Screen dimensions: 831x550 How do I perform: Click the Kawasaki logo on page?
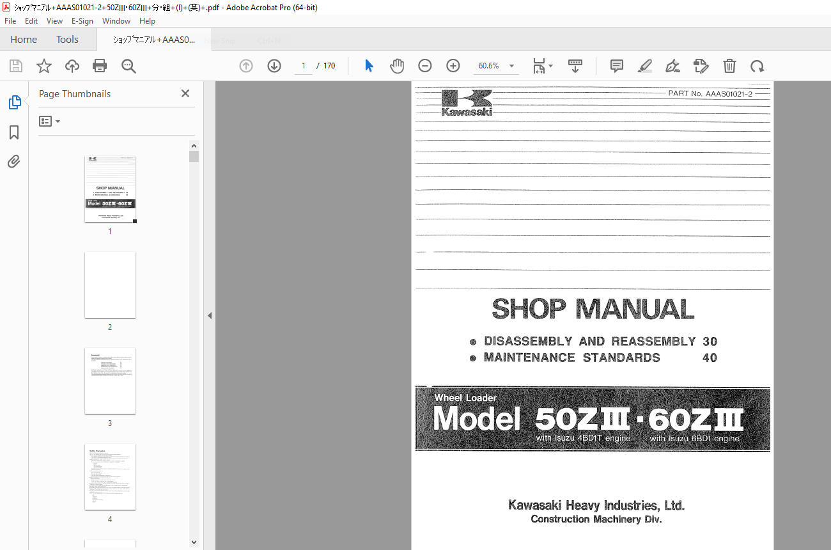(467, 103)
